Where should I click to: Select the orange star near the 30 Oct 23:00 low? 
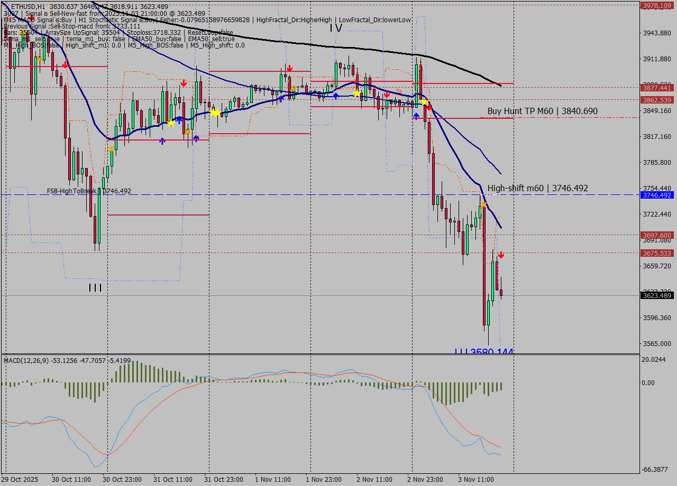coord(111,149)
